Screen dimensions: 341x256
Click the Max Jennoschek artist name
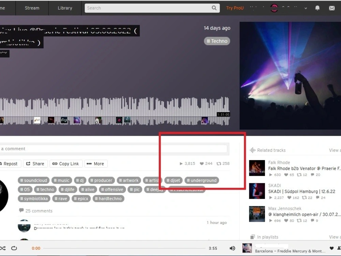pos(285,209)
